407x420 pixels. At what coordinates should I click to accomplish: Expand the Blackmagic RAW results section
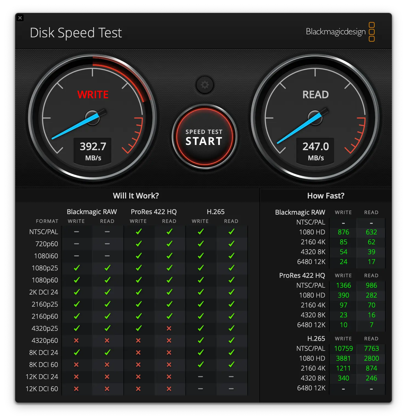pyautogui.click(x=300, y=212)
